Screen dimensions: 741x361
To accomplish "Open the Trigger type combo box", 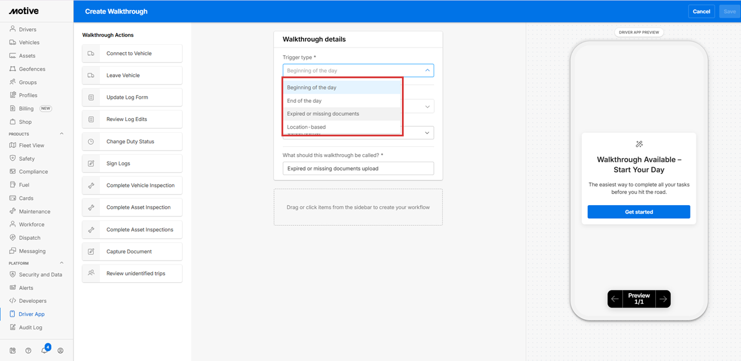I will [358, 71].
